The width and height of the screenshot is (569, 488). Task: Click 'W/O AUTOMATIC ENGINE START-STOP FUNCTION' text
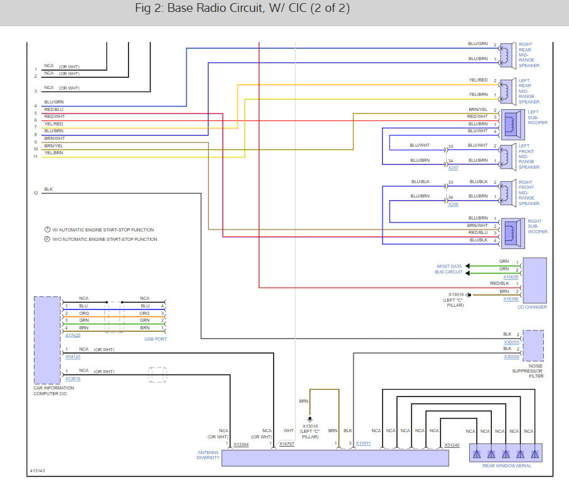coord(105,239)
